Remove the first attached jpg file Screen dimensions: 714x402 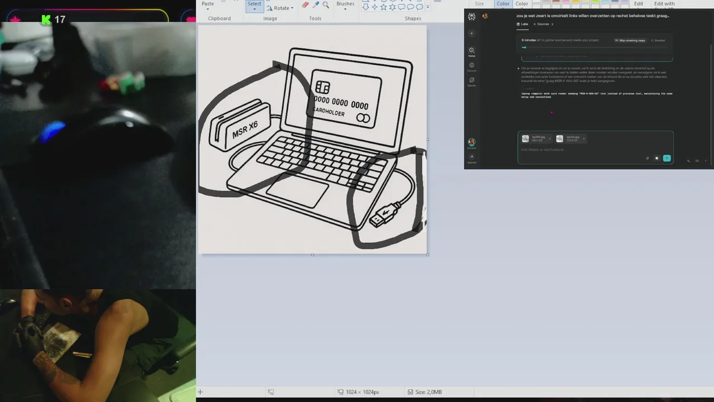549,138
